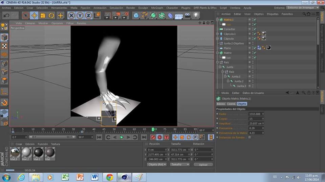This screenshot has height=182, width=325.
Task: Toggle X axis lock
Action: click(71, 15)
